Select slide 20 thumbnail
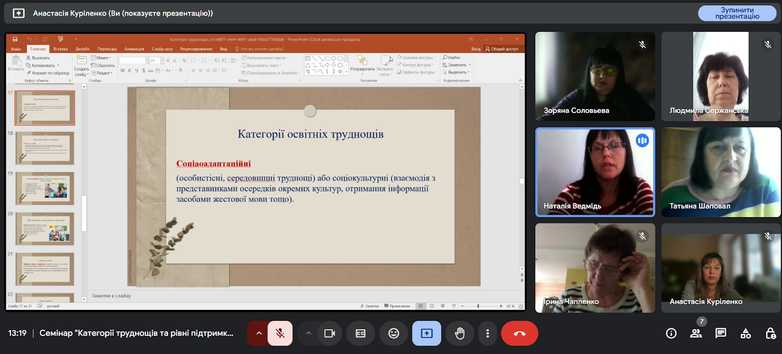The width and height of the screenshot is (782, 354). [x=44, y=229]
